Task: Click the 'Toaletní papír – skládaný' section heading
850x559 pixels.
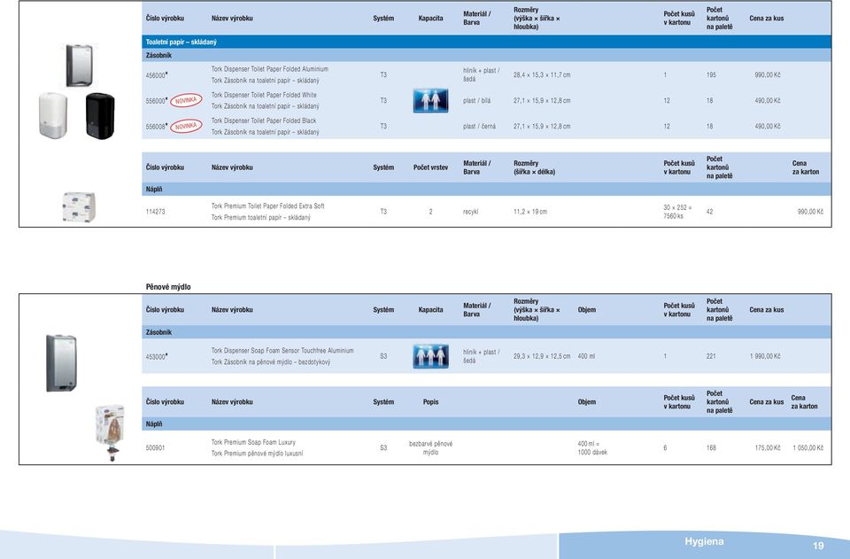Action: 181,42
